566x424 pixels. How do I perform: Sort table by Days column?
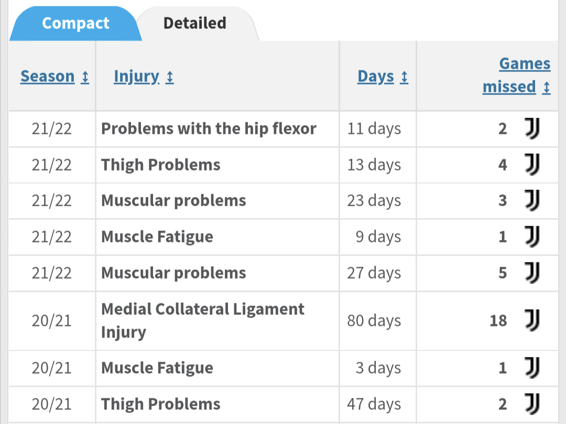tap(376, 77)
